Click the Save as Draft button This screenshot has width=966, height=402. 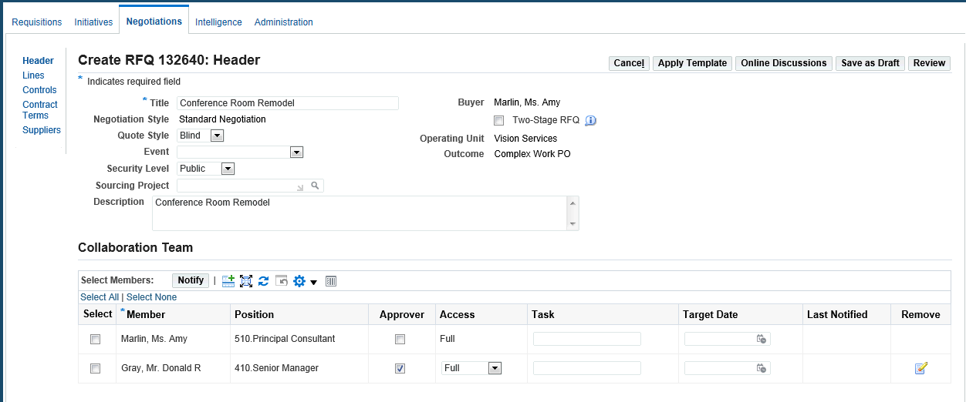(870, 63)
